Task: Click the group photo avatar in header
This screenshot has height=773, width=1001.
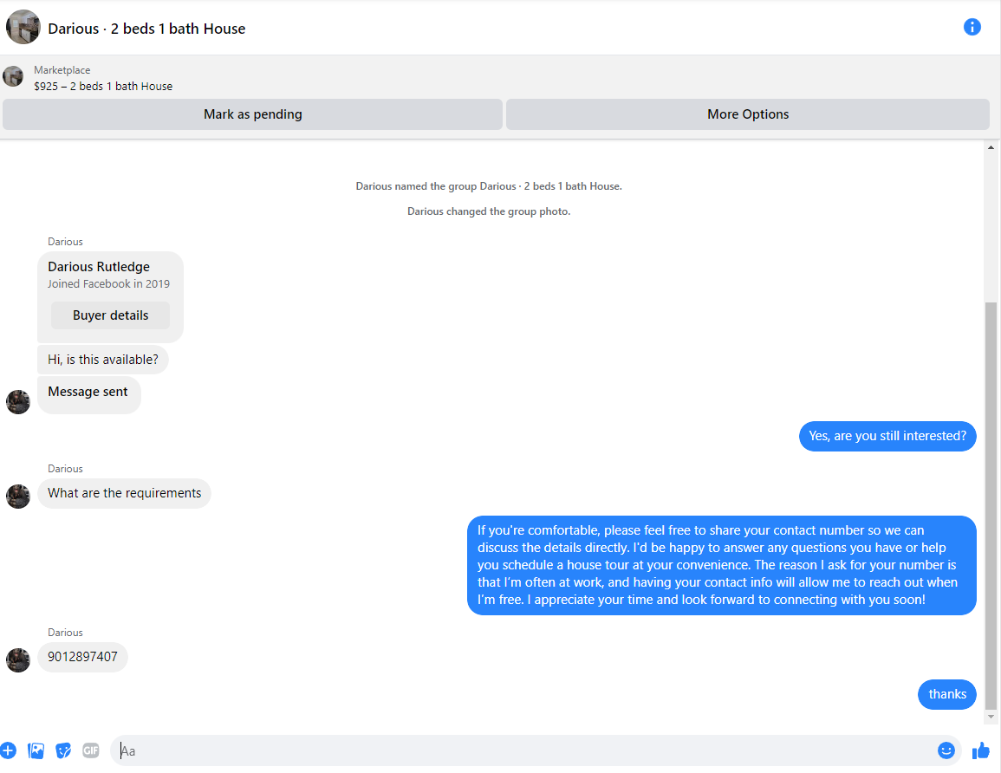Action: 23,28
